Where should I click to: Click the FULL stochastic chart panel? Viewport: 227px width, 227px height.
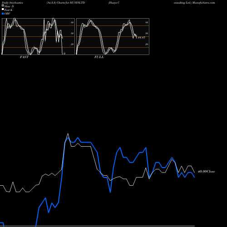pyautogui.click(x=113, y=36)
